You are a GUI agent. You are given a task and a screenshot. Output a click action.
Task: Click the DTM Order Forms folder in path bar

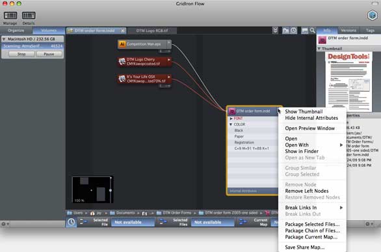(174, 213)
